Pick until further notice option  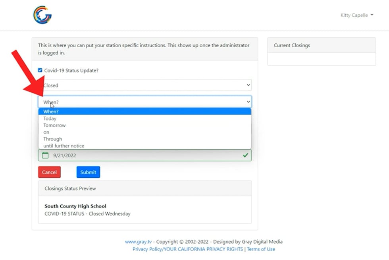tap(64, 146)
